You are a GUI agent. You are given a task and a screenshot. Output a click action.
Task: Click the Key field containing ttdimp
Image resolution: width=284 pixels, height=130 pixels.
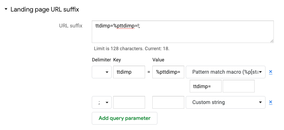tap(129, 72)
